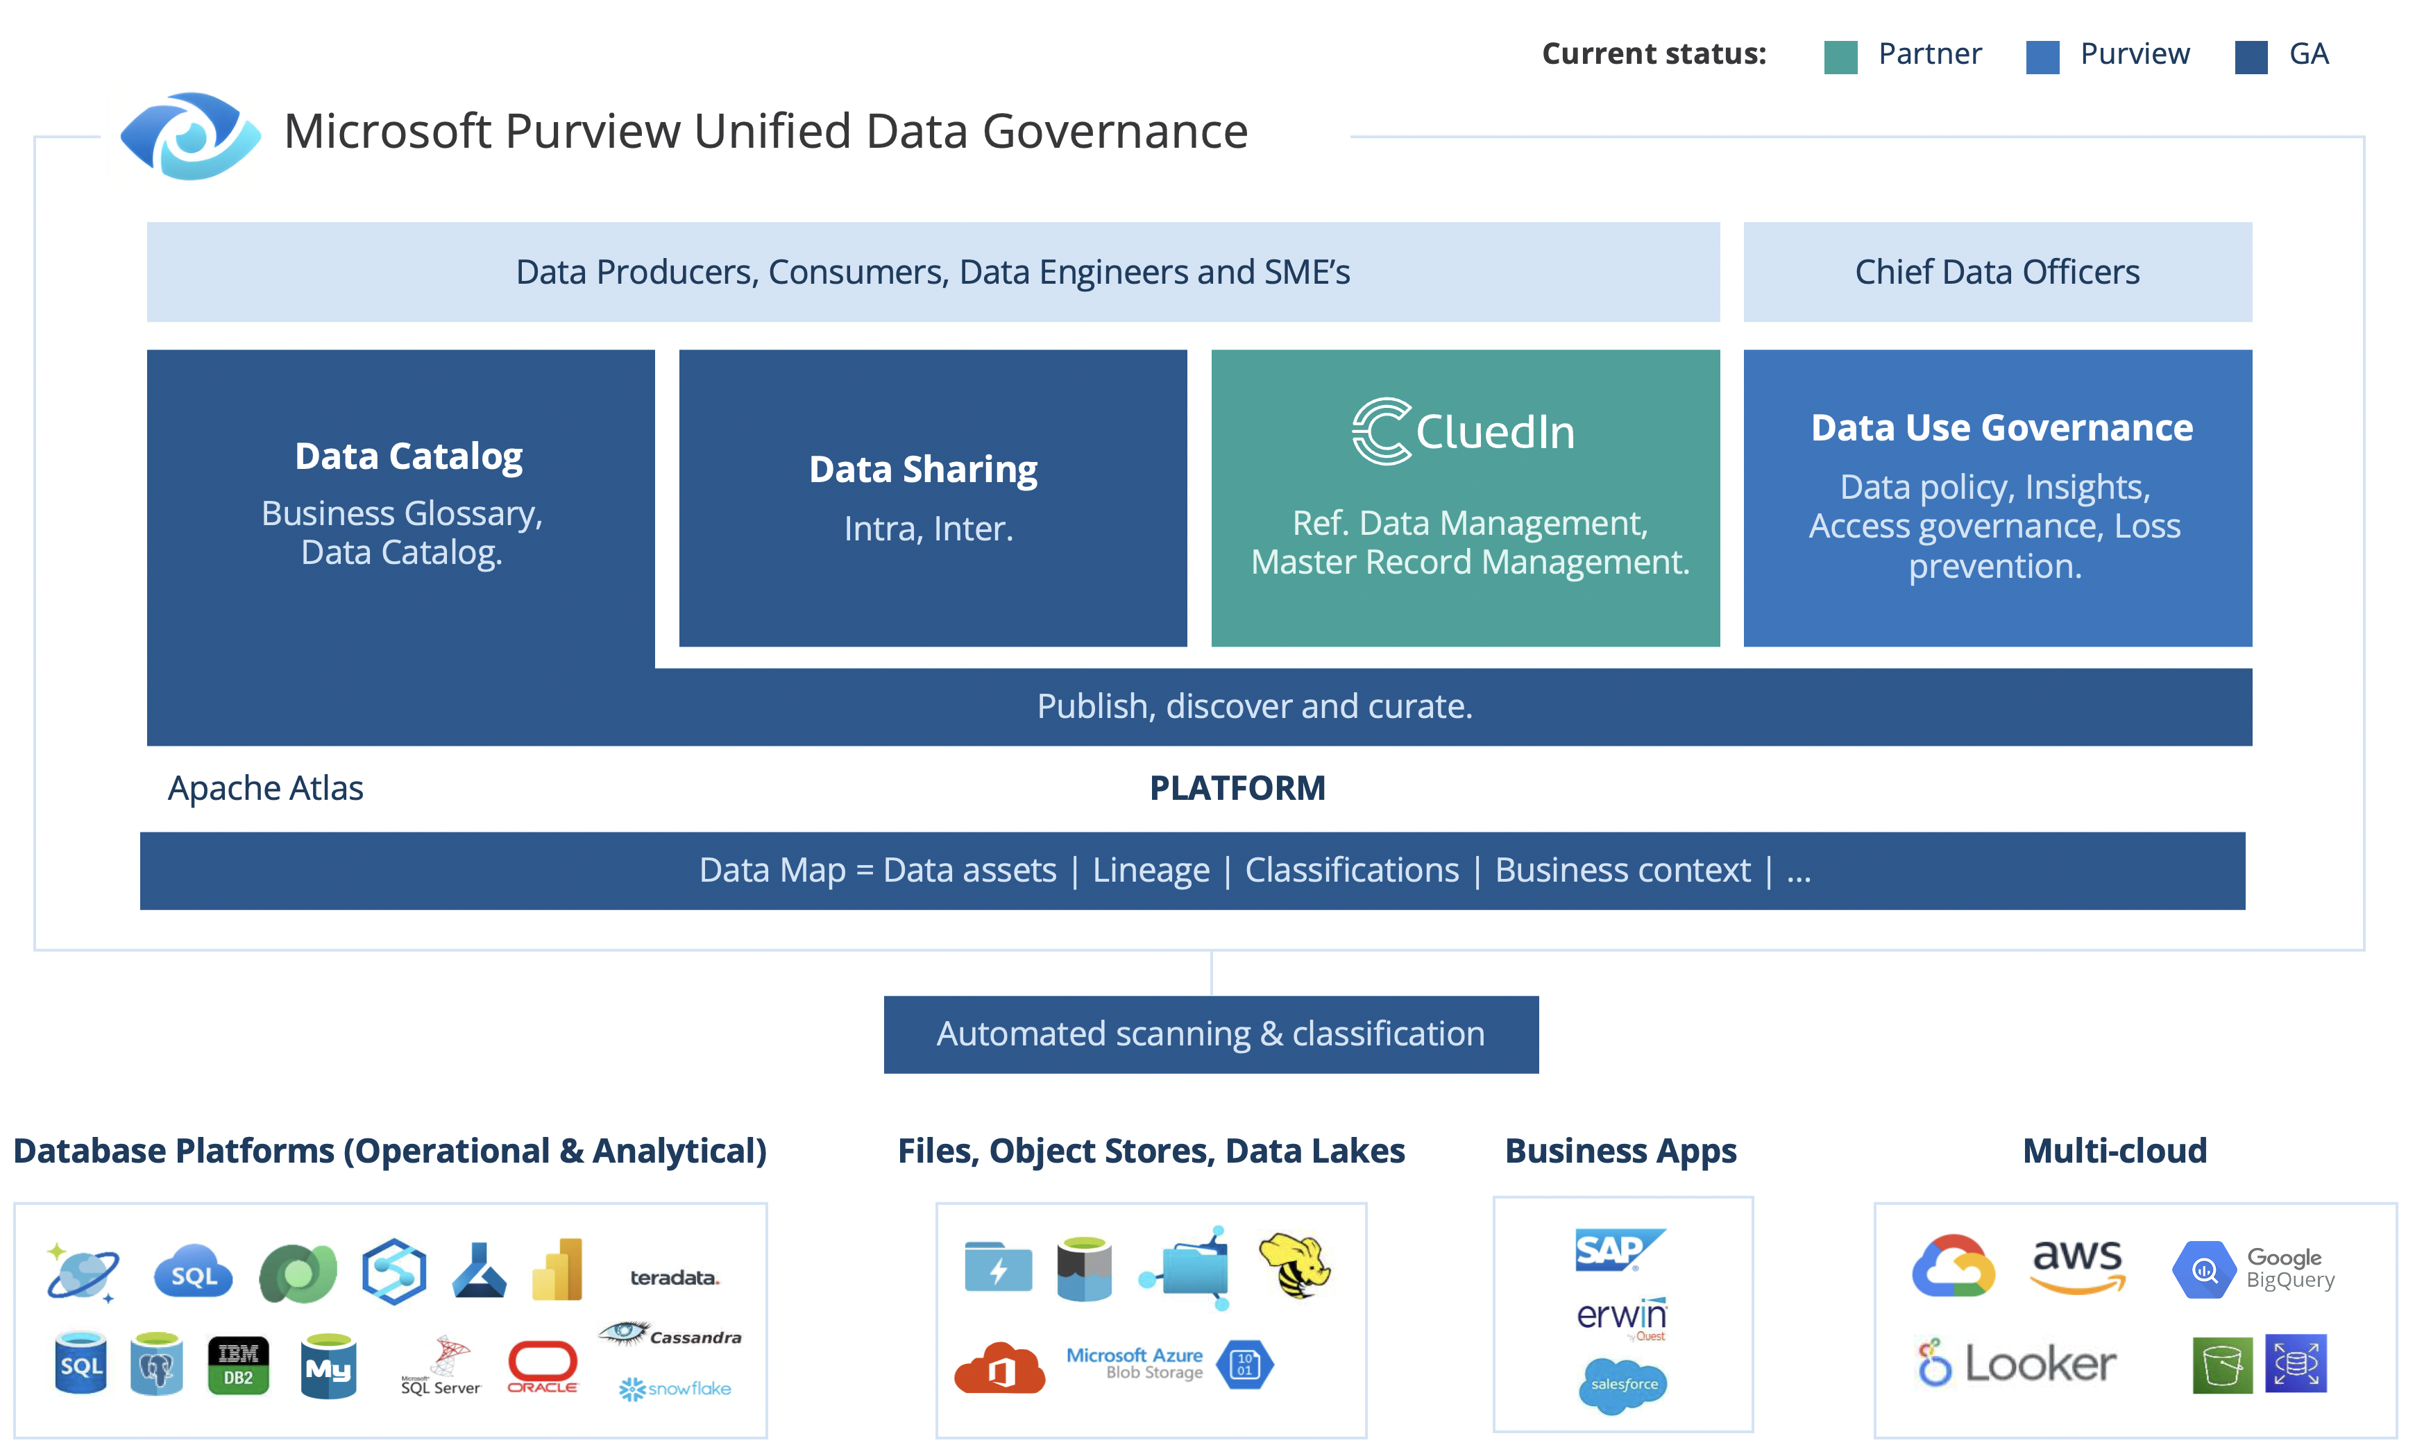Click the Data Map assets lineage bar
Screen dimensions: 2415x1454
click(x=1193, y=871)
